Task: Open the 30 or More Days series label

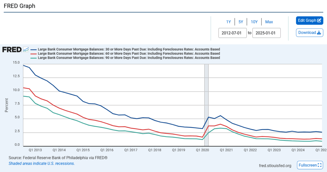Action: pyautogui.click(x=129, y=49)
